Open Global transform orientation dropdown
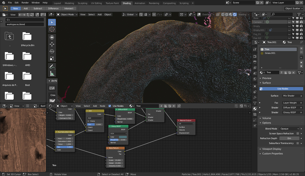The height and width of the screenshot is (176, 305). (130, 14)
